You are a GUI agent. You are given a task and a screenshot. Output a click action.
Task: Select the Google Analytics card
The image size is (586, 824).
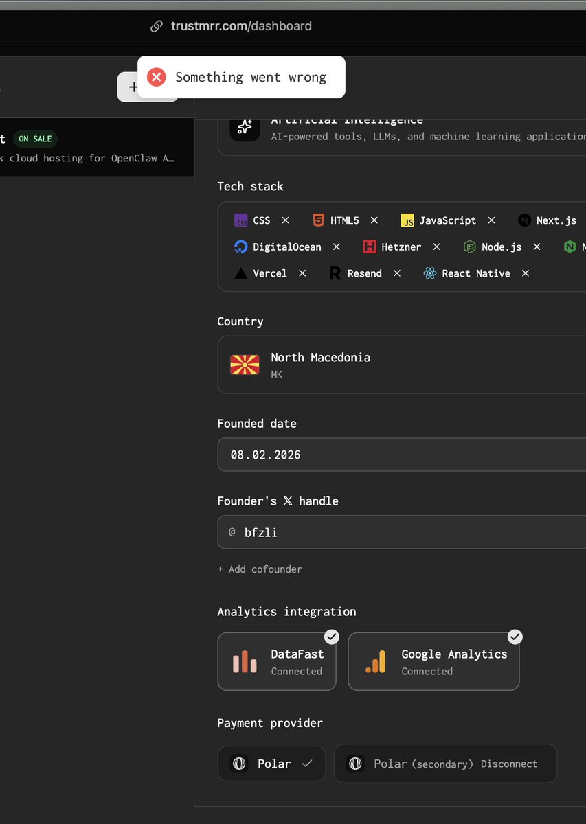click(433, 662)
